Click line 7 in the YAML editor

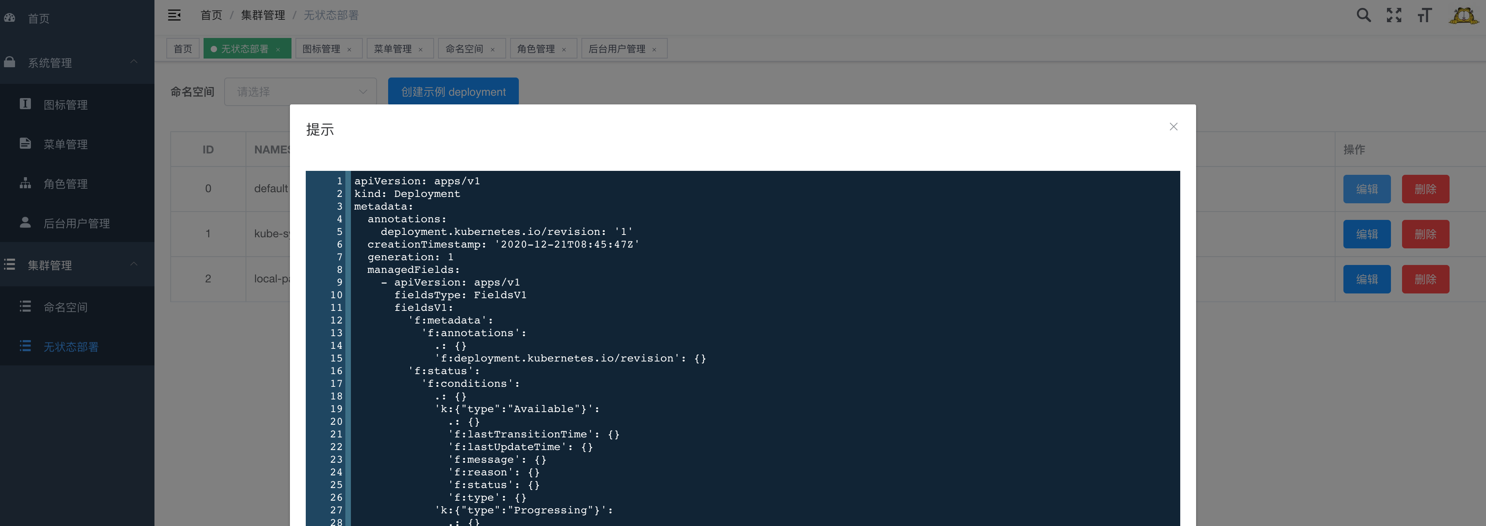[410, 257]
